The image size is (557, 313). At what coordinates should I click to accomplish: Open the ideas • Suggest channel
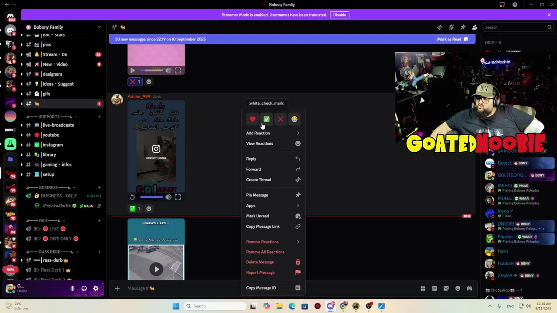point(64,84)
